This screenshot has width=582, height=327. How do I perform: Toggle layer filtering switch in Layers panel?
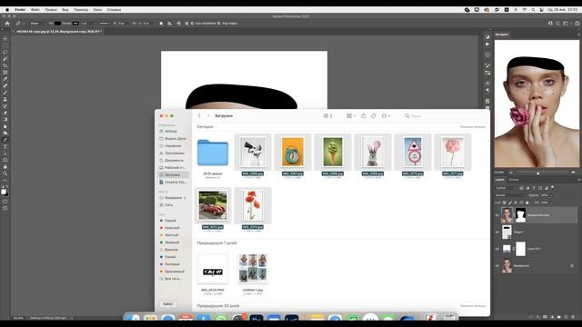tap(553, 188)
